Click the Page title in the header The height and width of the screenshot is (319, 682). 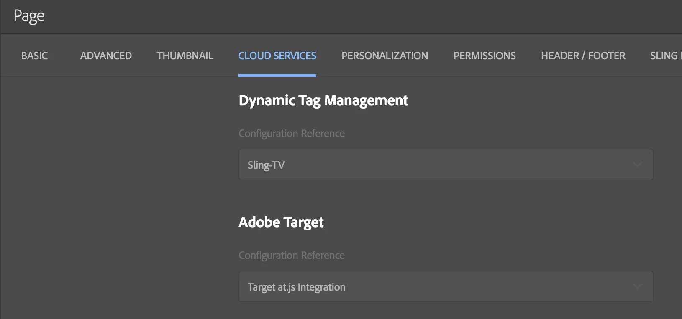(x=29, y=16)
